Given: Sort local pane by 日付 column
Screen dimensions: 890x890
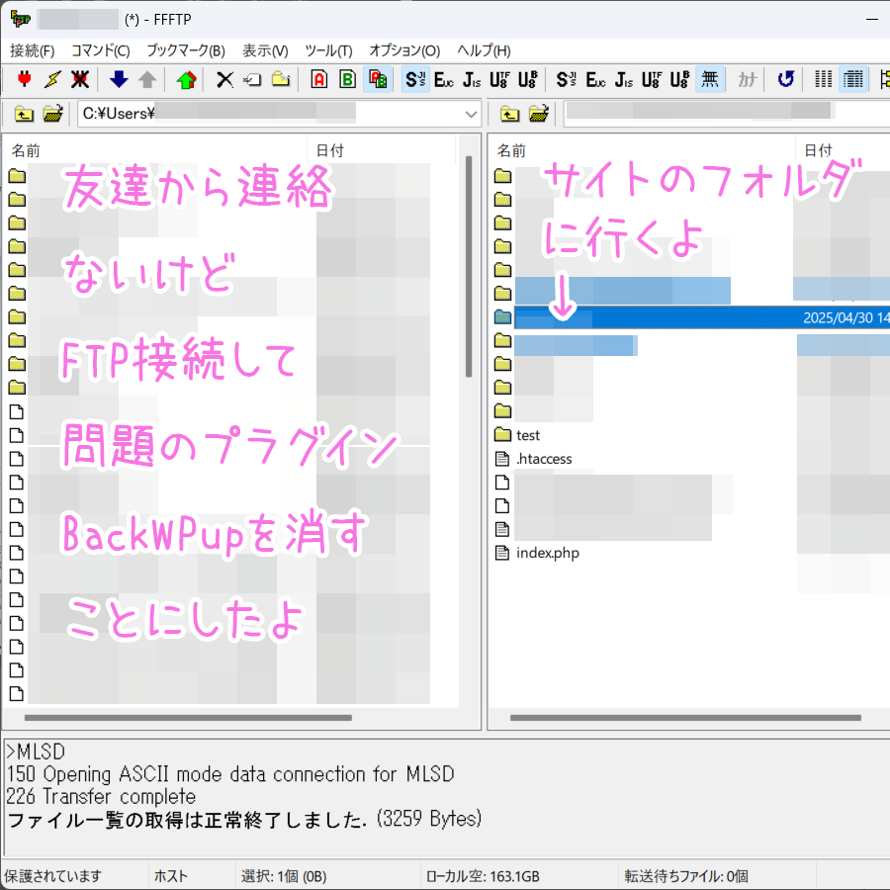Looking at the screenshot, I should tap(382, 150).
